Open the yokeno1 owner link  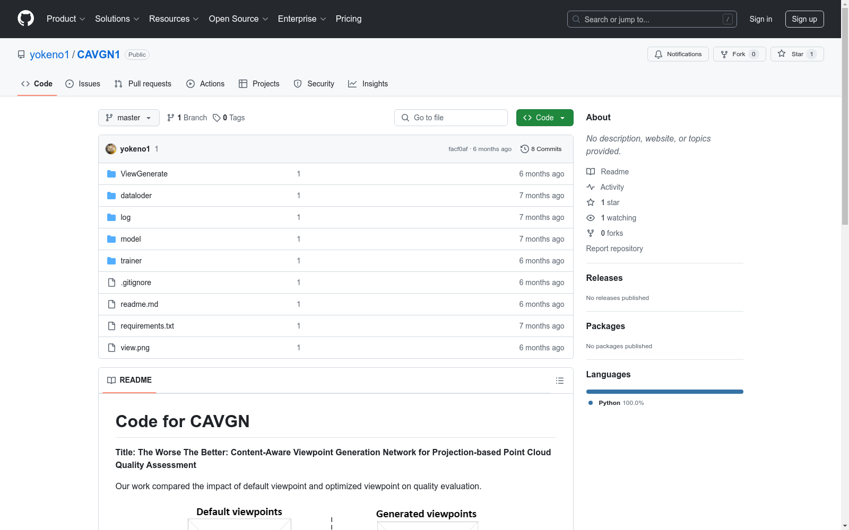49,55
